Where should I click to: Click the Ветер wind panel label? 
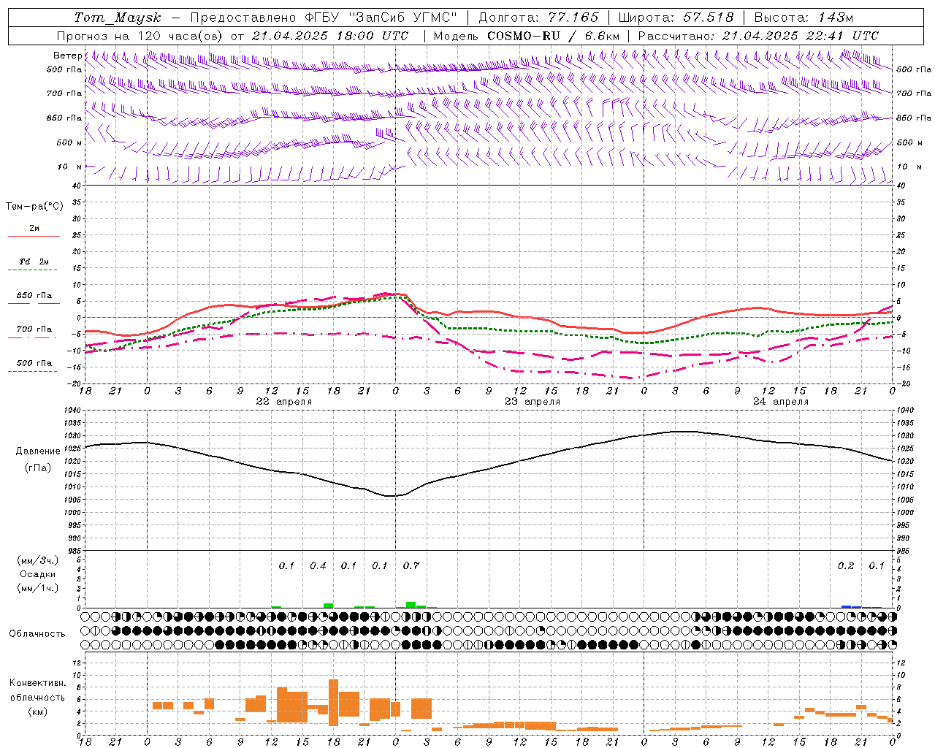pos(67,56)
